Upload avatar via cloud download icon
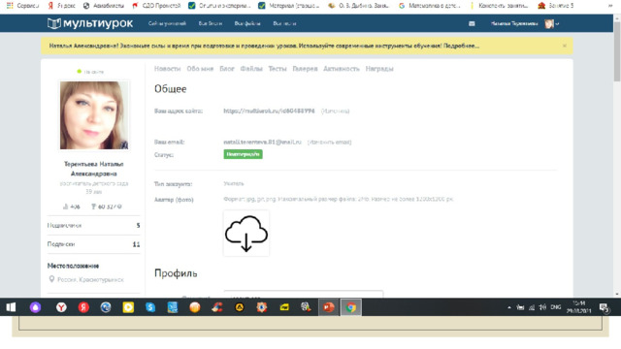Screen dimensions: 621x349 (246, 234)
